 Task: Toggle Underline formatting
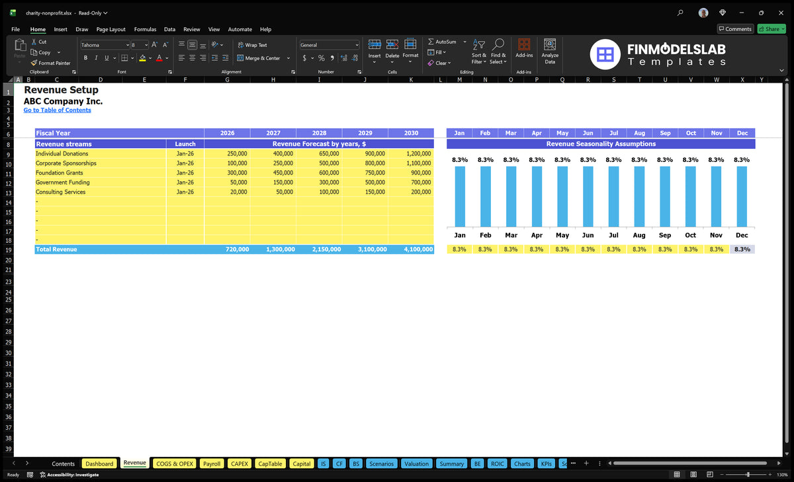107,58
